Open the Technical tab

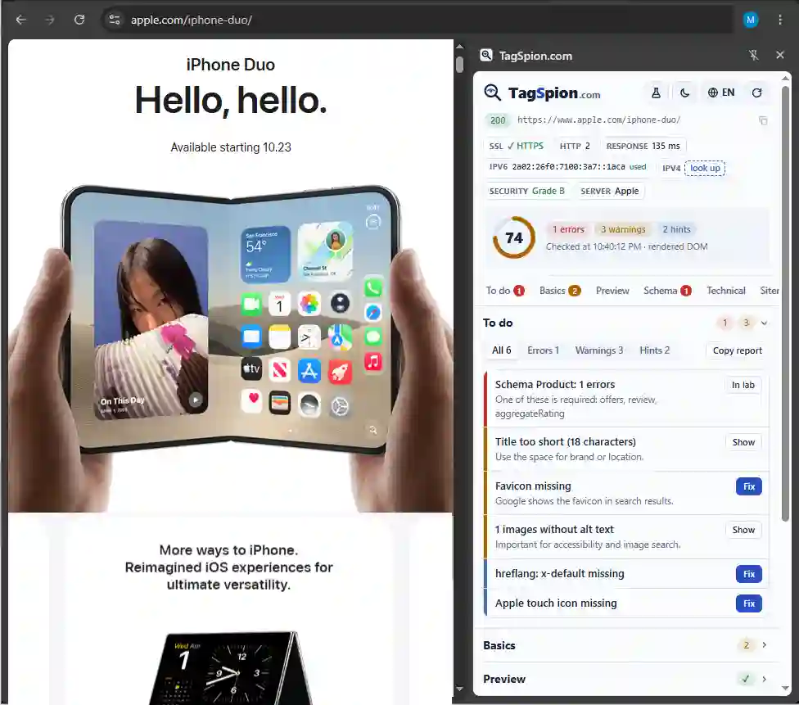pyautogui.click(x=725, y=291)
